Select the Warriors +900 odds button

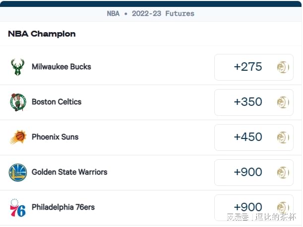click(x=254, y=172)
